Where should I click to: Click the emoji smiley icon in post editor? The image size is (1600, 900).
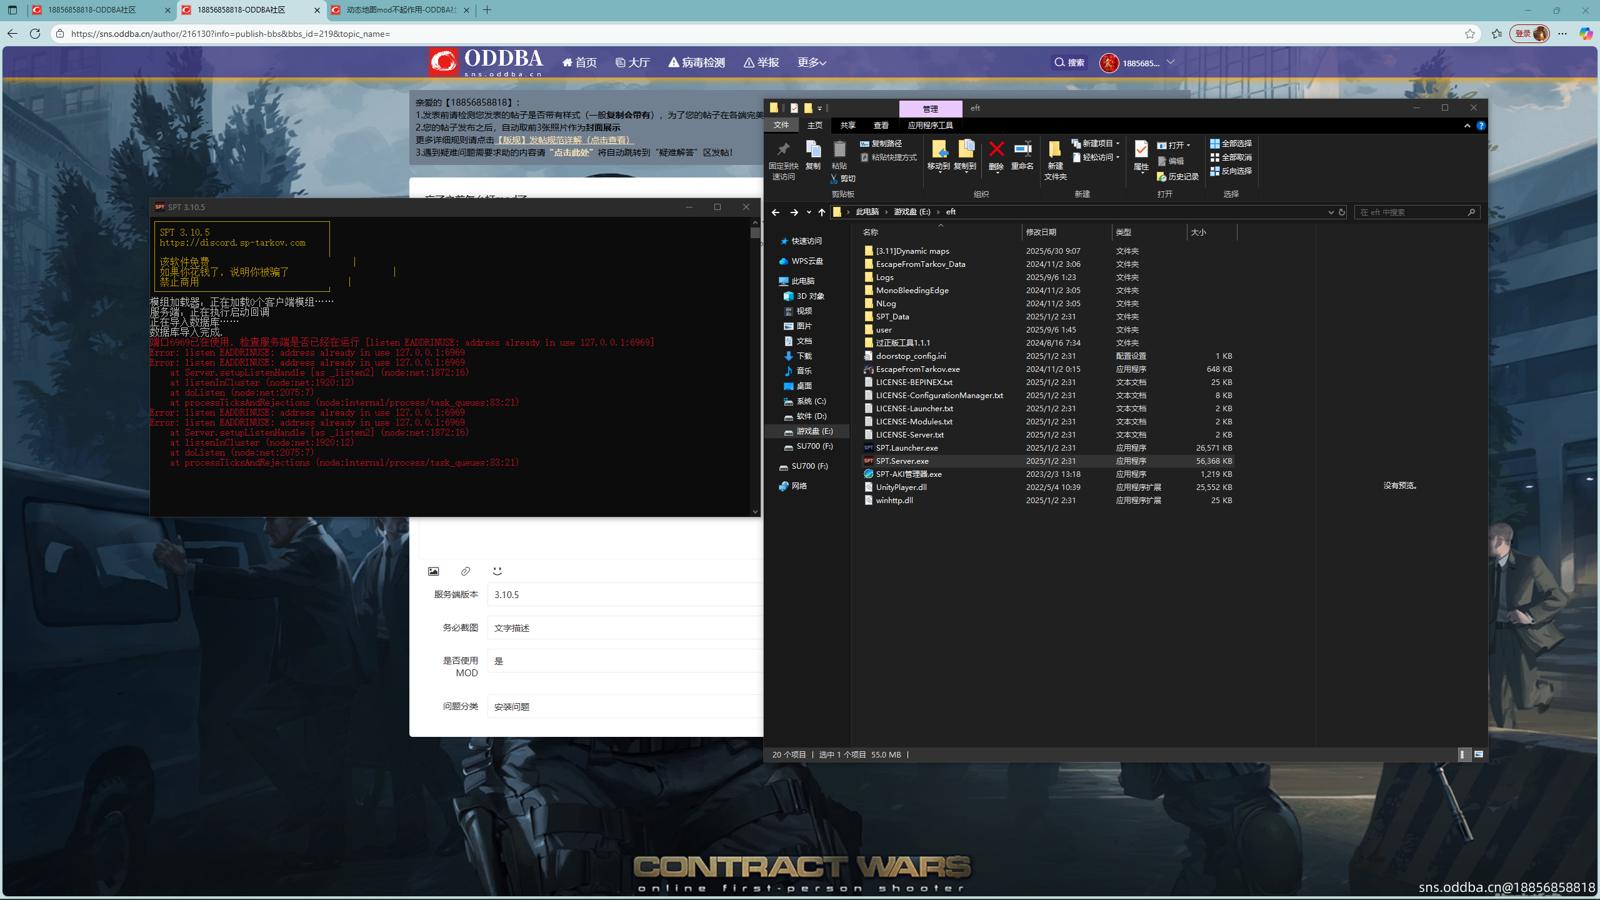(497, 571)
